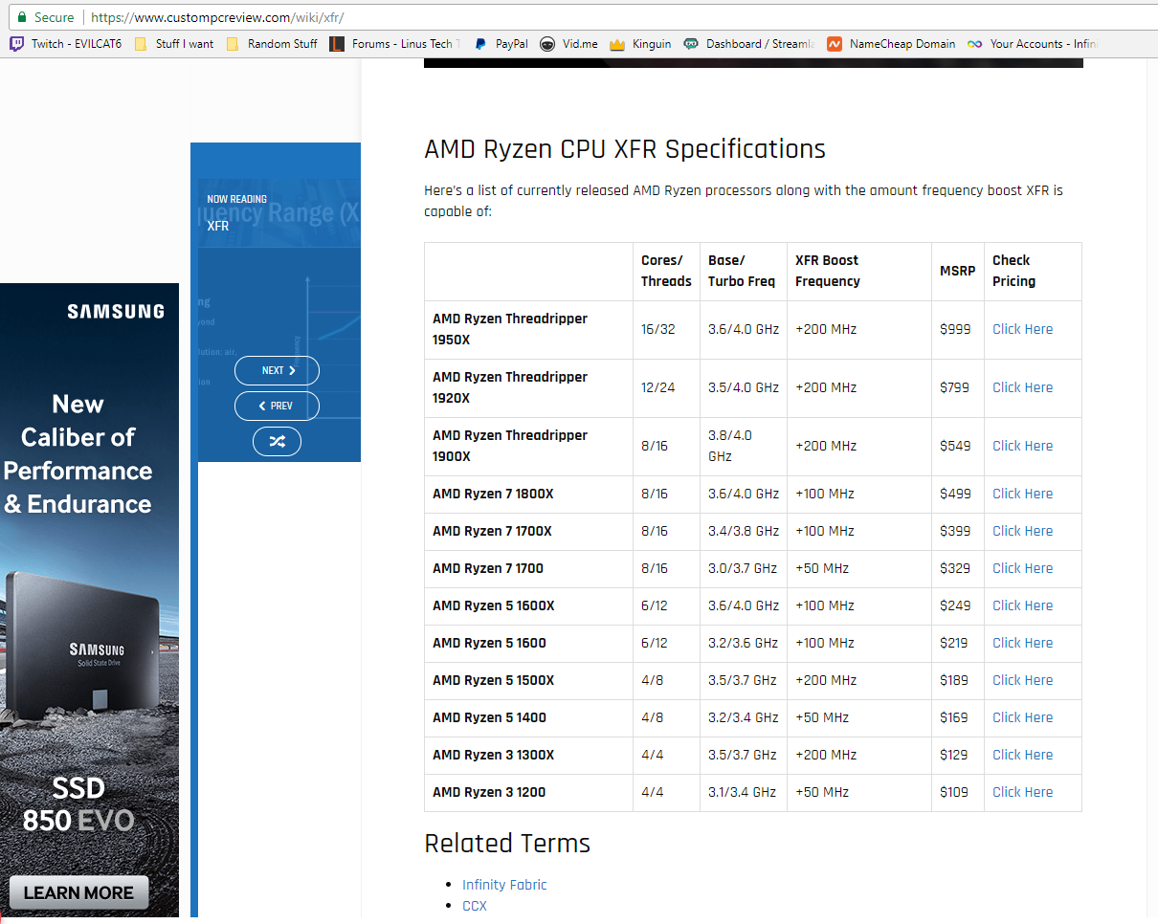Screen dimensions: 1158x924
Task: Click the AMD Ryzen 7 1800X row name
Action: pyautogui.click(x=493, y=494)
